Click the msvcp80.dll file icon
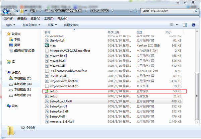 (x=47, y=61)
